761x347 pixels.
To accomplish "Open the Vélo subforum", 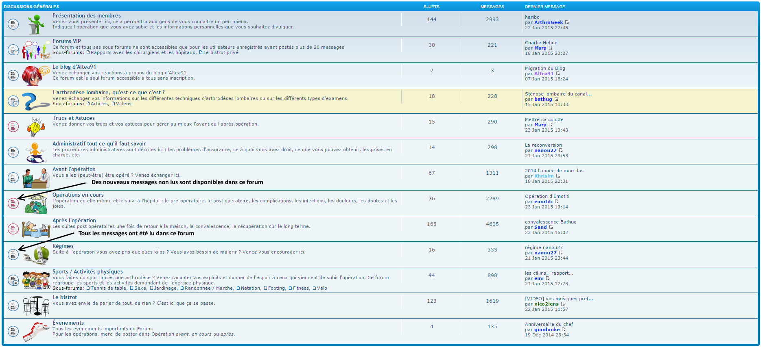I will coord(322,288).
